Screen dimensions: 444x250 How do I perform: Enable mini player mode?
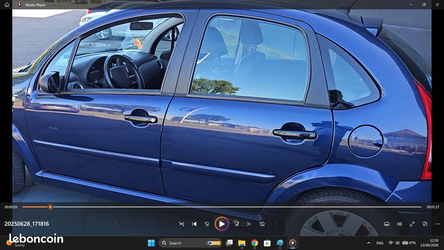pos(425,224)
